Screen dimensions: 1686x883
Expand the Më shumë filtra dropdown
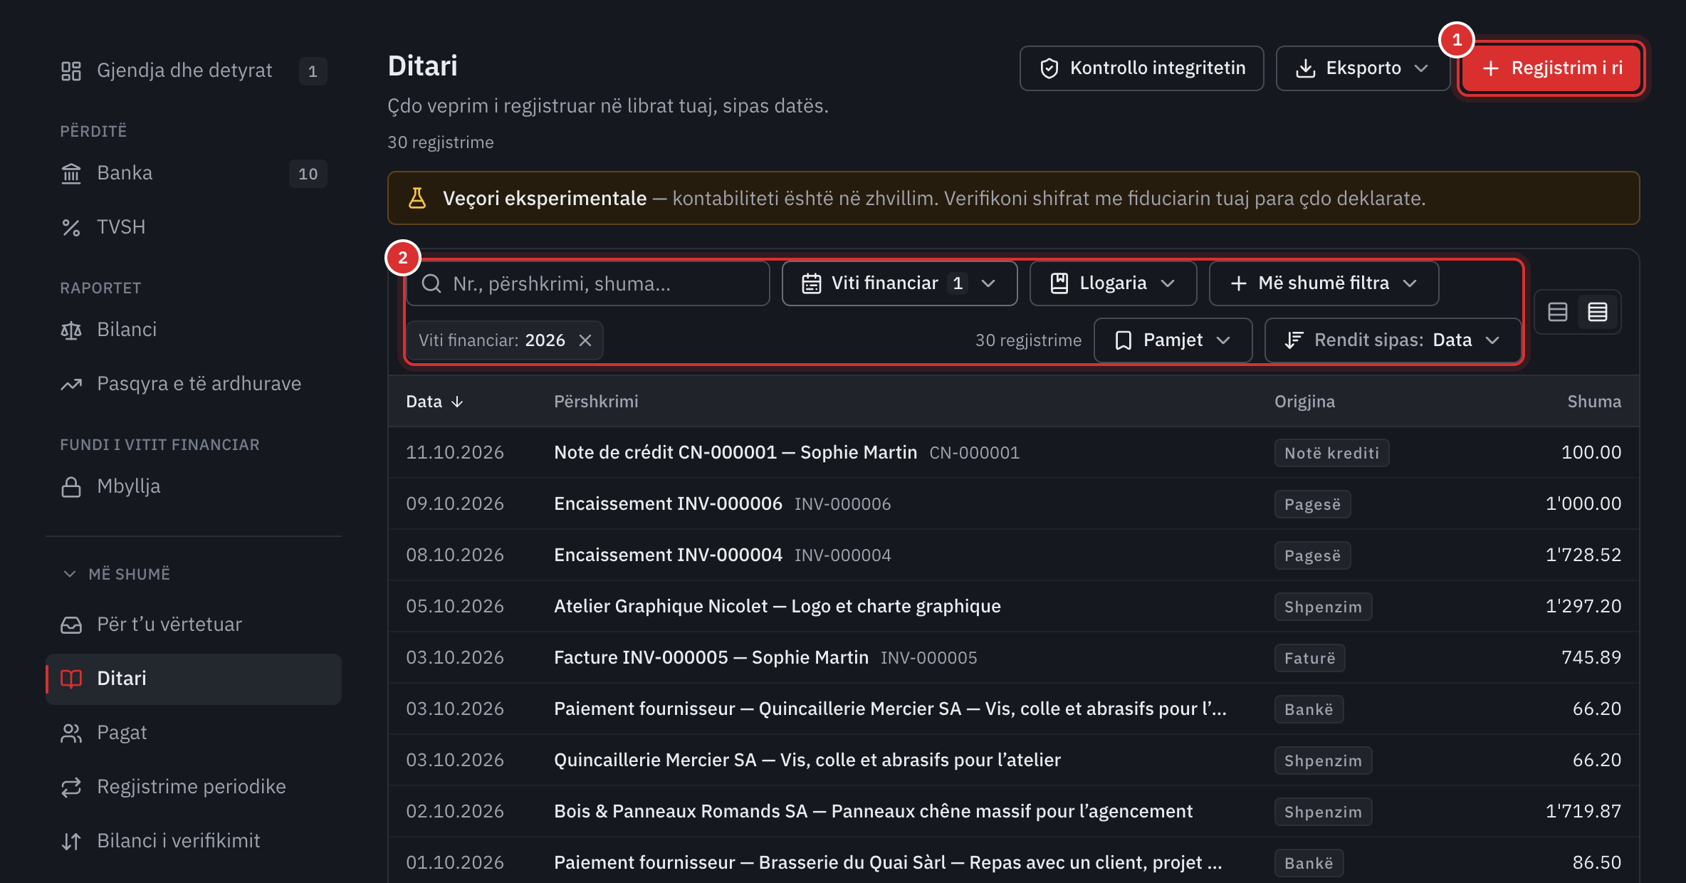pos(1324,283)
